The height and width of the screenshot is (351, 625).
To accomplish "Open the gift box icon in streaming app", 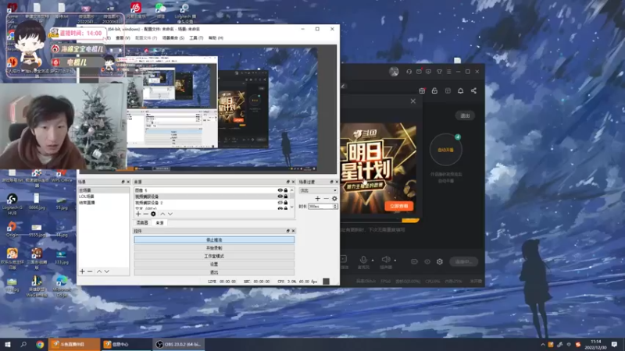I will [422, 90].
